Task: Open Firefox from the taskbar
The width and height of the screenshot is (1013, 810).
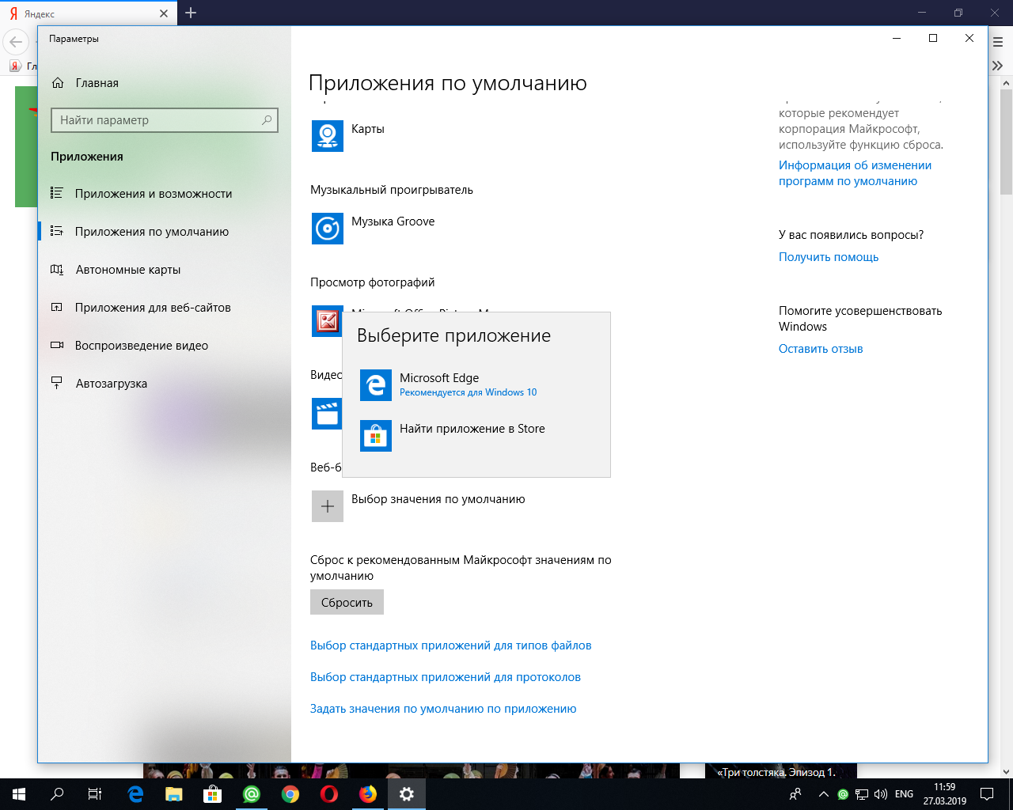Action: (x=368, y=794)
